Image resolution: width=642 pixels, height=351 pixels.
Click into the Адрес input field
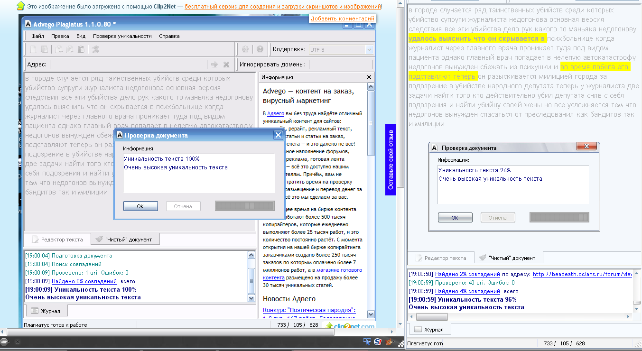pyautogui.click(x=128, y=65)
